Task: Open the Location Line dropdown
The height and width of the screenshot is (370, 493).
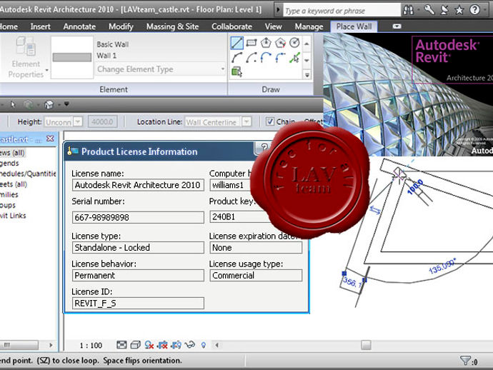Action: (x=246, y=121)
